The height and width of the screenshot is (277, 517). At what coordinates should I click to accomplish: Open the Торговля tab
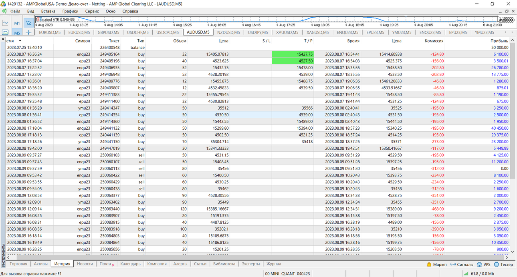(18, 264)
